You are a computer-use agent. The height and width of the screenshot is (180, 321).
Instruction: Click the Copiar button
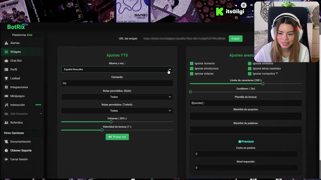pos(235,38)
